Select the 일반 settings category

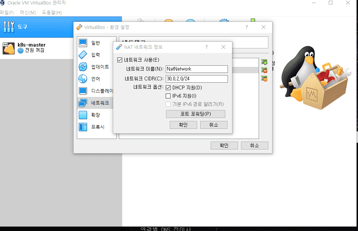(x=96, y=43)
